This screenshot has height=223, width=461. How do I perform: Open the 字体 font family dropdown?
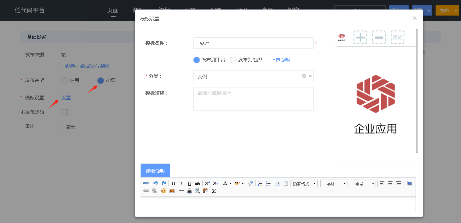coord(334,183)
